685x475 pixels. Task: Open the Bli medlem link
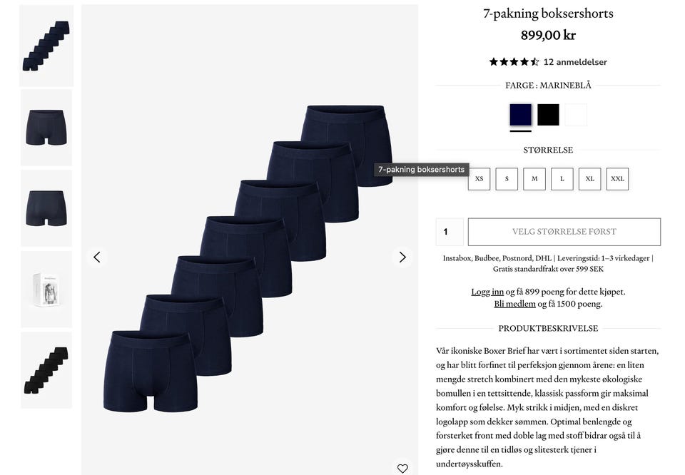tap(514, 304)
